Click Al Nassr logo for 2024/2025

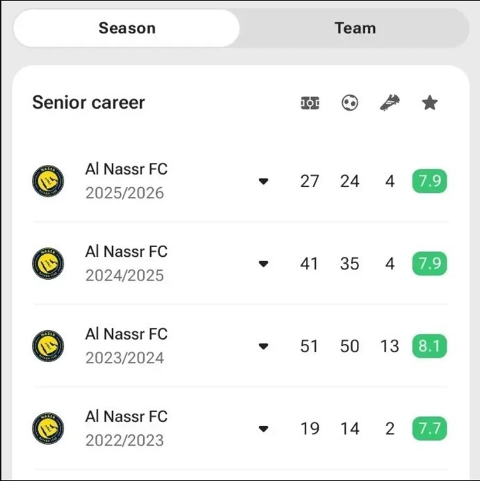pos(48,264)
